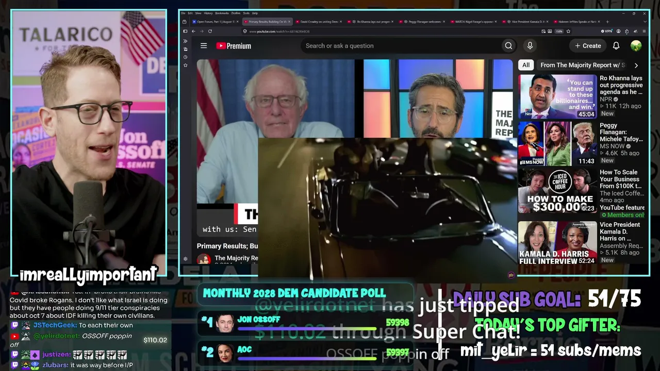Switch to the Peggy Flanagan welcomes tab

[x=422, y=22]
